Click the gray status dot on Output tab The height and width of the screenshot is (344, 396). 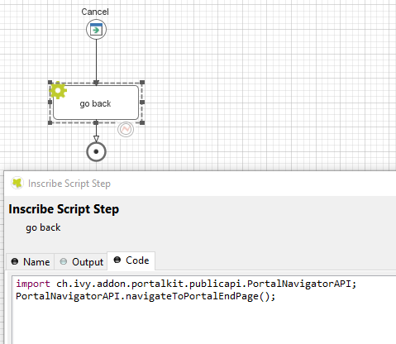click(x=64, y=261)
